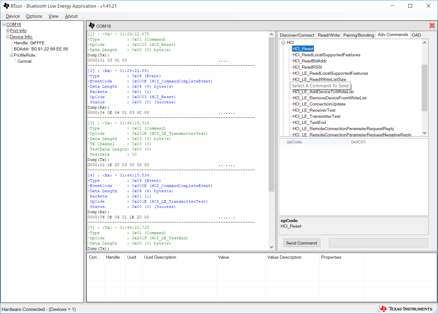Click the Hardware Connected status text

point(39,309)
